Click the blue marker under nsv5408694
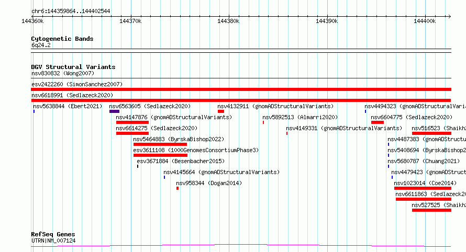 click(389, 155)
